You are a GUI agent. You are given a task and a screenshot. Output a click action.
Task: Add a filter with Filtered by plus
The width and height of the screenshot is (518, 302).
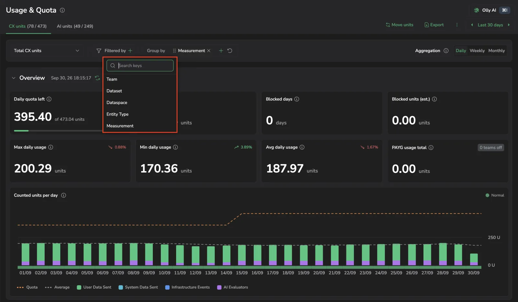130,51
